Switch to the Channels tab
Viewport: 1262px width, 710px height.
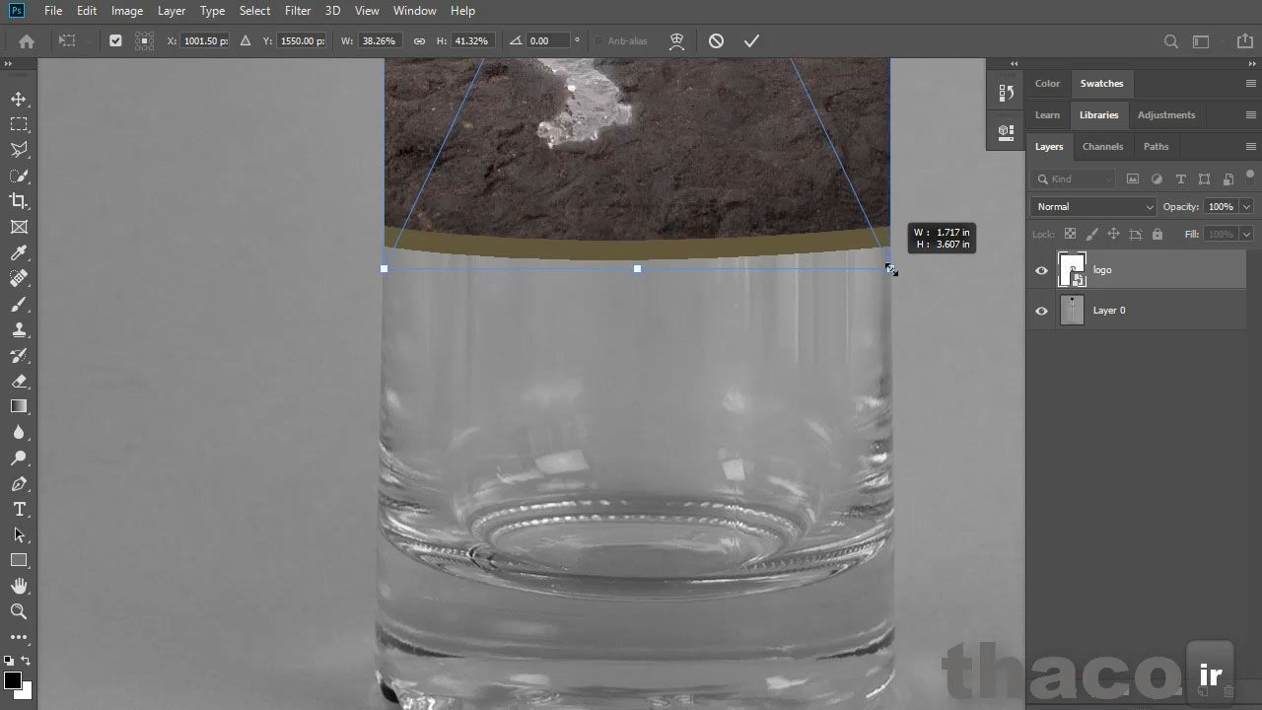tap(1102, 147)
